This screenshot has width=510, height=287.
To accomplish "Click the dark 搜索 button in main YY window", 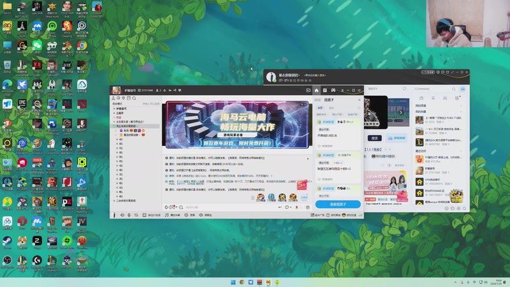I will tap(375, 138).
